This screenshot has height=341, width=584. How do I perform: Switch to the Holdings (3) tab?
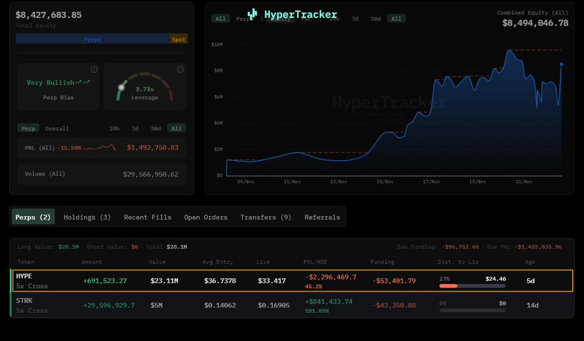tap(87, 217)
